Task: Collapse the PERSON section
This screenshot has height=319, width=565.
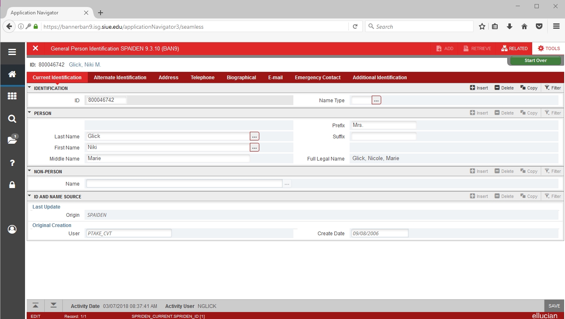Action: tap(30, 113)
